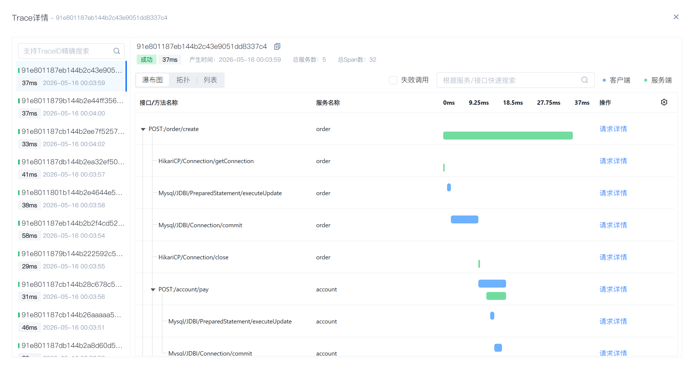Click the account PreparedStatement/executeUpdate row name

tap(230, 321)
